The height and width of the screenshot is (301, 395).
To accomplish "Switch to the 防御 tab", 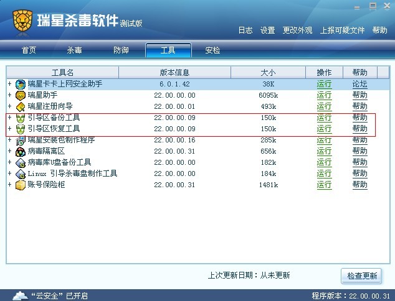I will point(121,50).
